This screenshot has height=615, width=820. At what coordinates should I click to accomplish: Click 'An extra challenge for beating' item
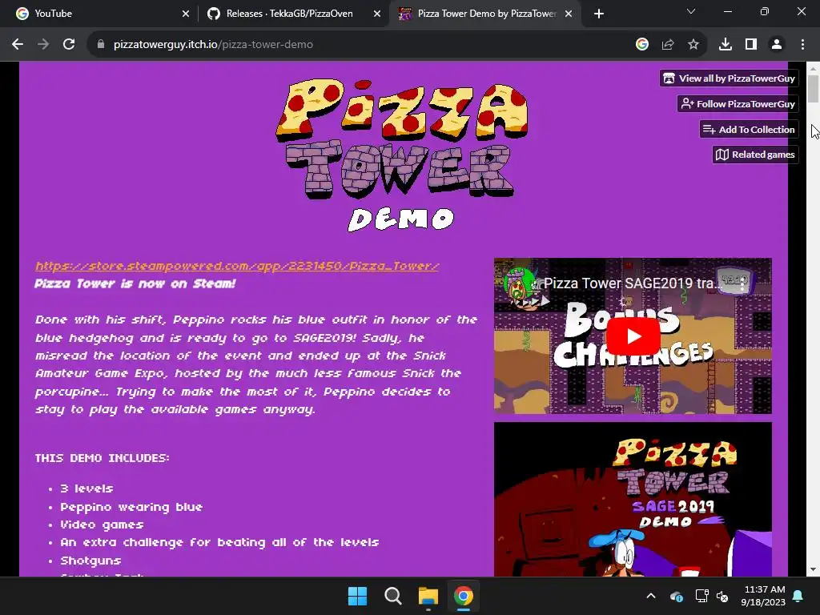coord(219,542)
